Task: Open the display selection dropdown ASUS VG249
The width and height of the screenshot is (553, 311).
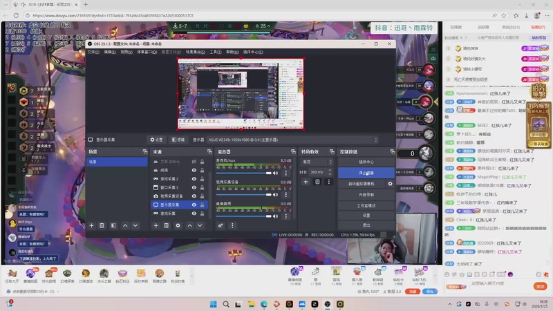Action: pyautogui.click(x=292, y=140)
